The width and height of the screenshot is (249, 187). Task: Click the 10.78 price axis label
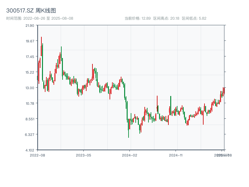30,103
